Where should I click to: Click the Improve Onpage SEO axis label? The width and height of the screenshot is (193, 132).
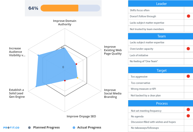81,116
